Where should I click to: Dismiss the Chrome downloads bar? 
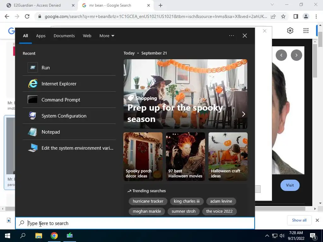point(317,220)
